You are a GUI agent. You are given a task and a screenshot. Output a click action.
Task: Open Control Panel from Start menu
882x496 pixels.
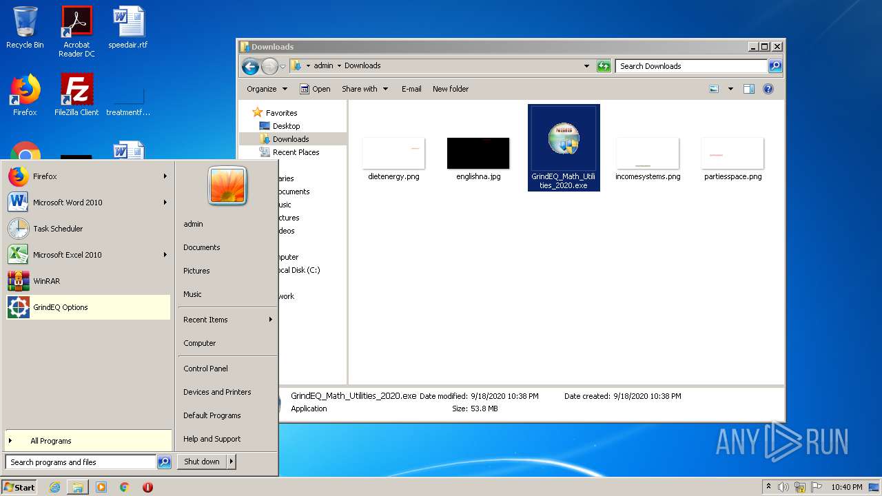205,369
